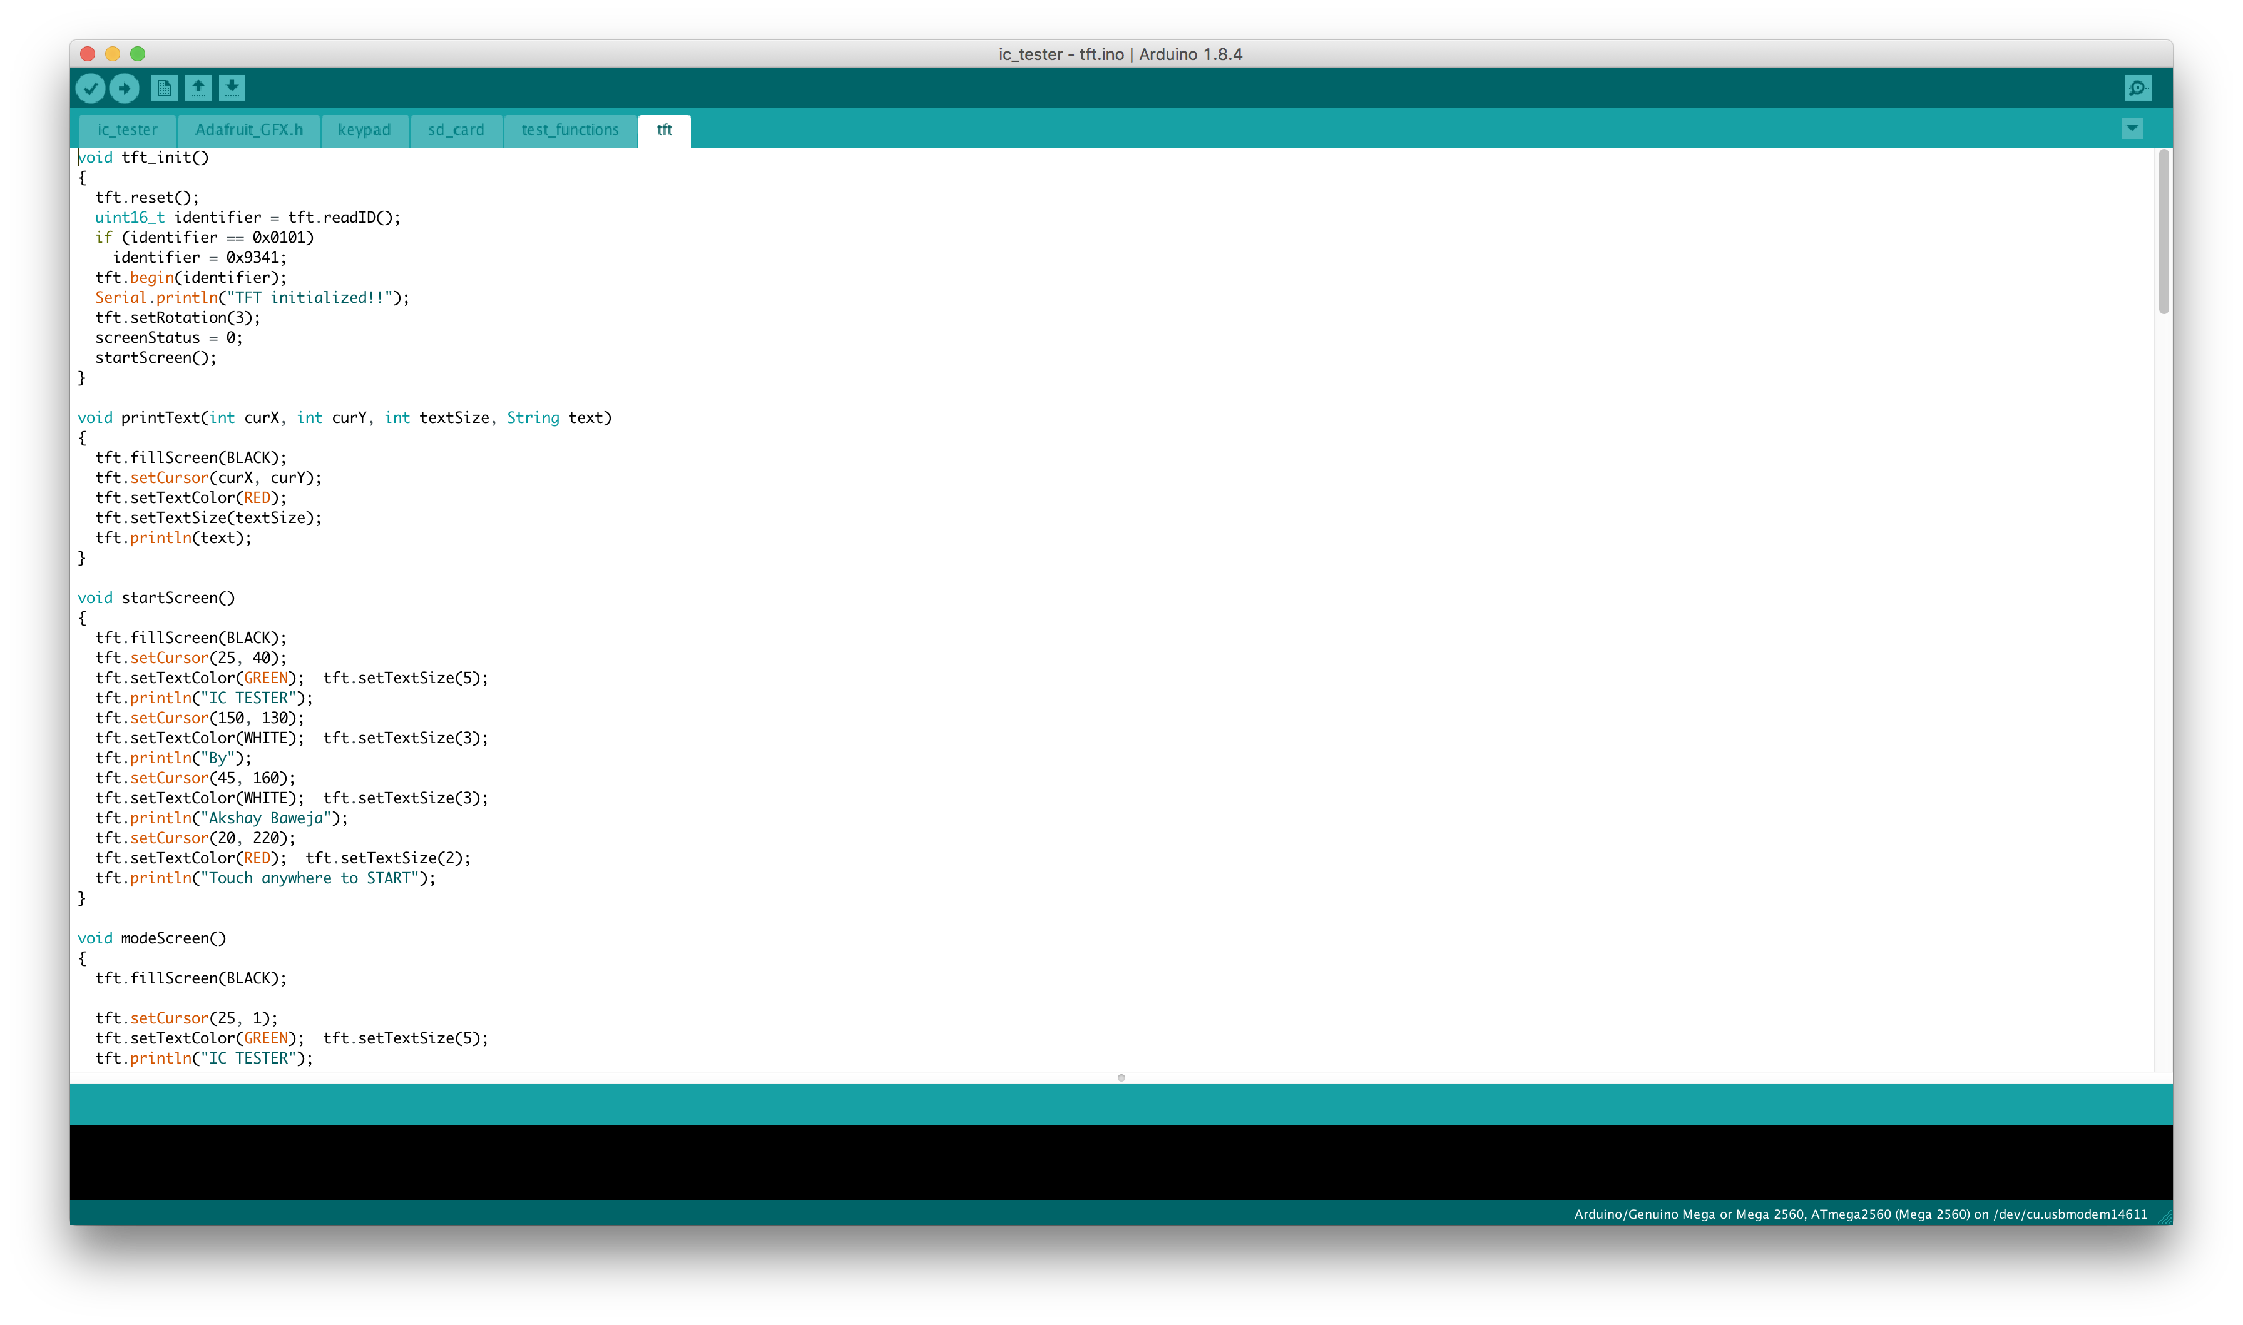
Task: Select the sd_card tab
Action: (456, 130)
